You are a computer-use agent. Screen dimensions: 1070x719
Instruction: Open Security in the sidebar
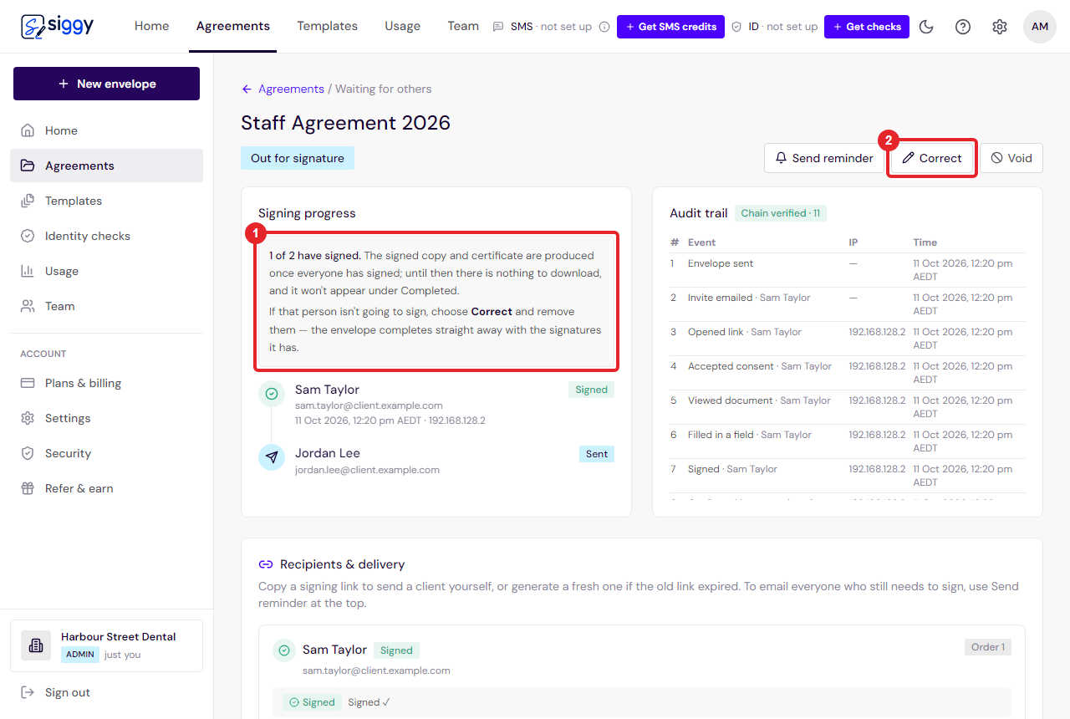click(106, 453)
